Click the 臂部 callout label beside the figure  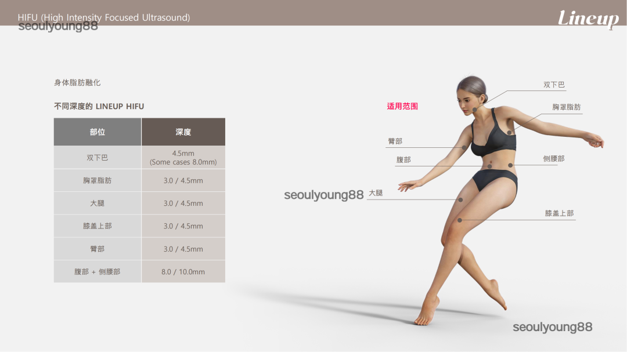click(395, 141)
